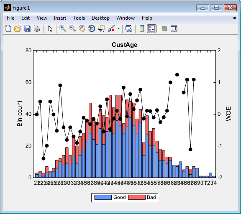241x214 pixels.
Task: Open the View menu
Action: (42, 18)
